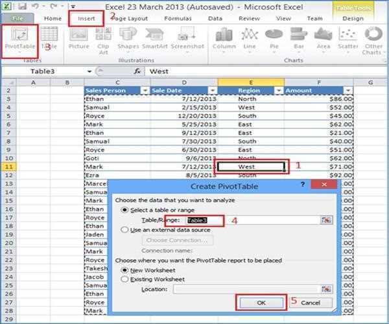
Task: Expand the Amount column filter dropdown
Action: click(x=348, y=91)
